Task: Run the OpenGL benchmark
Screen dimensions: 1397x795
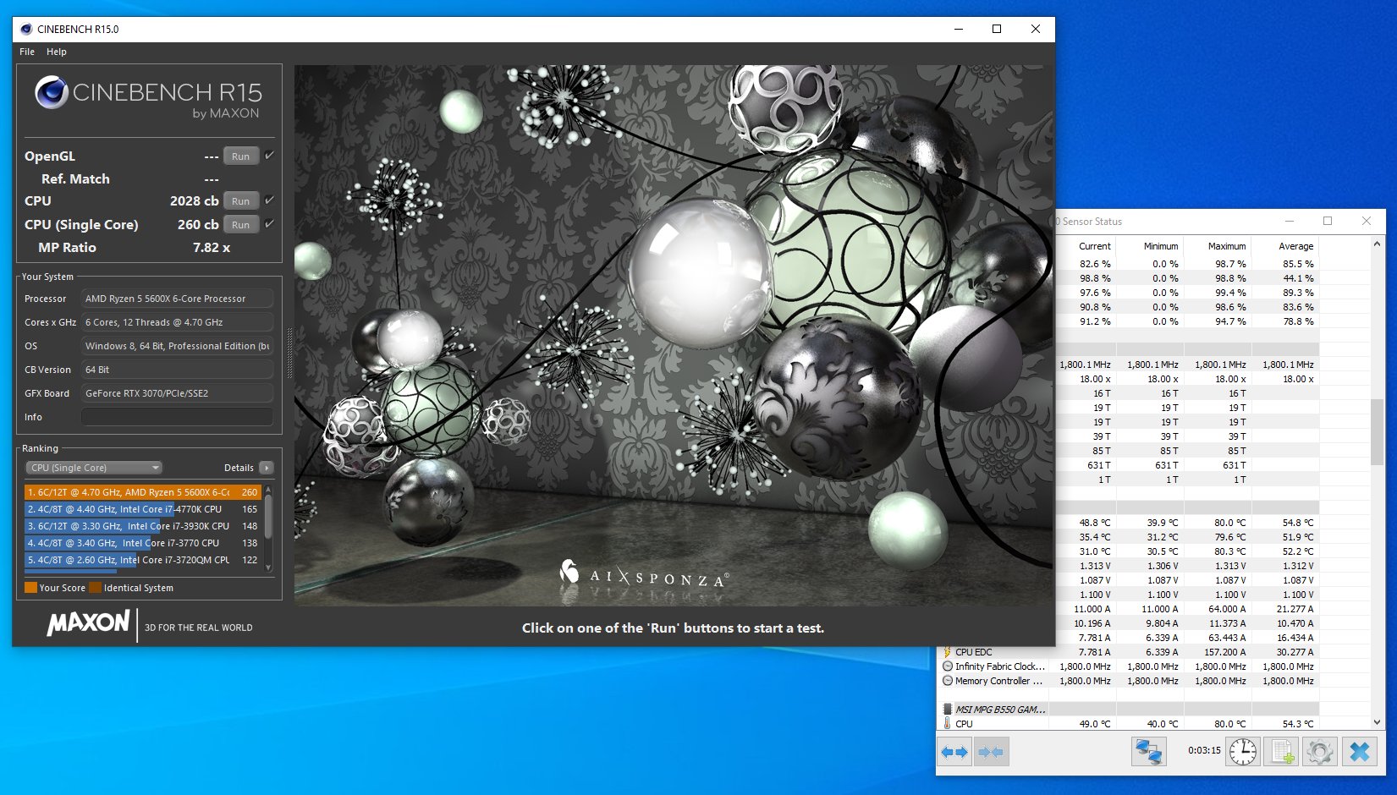Action: click(x=241, y=156)
